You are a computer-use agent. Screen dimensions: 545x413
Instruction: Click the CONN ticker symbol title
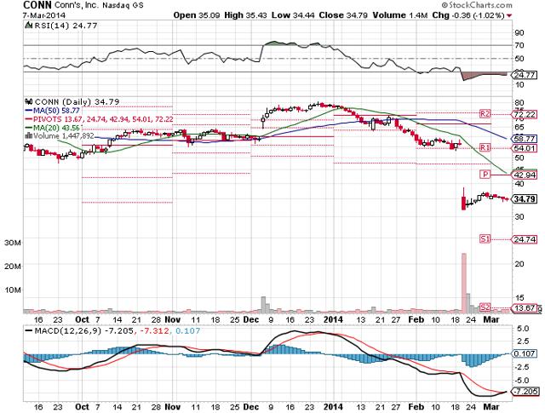(37, 5)
